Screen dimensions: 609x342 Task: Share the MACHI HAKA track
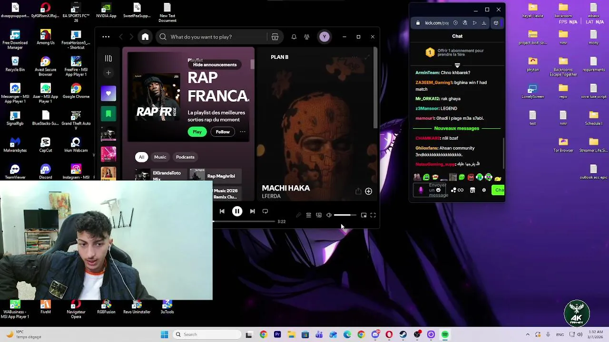(358, 191)
